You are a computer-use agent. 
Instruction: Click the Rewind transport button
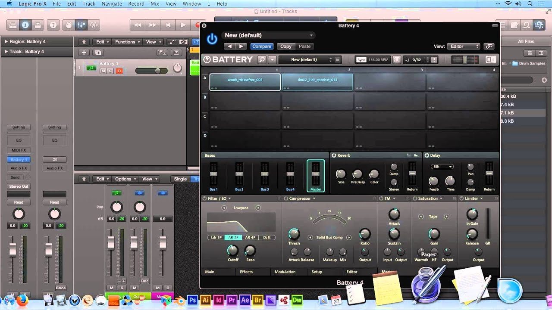[138, 25]
